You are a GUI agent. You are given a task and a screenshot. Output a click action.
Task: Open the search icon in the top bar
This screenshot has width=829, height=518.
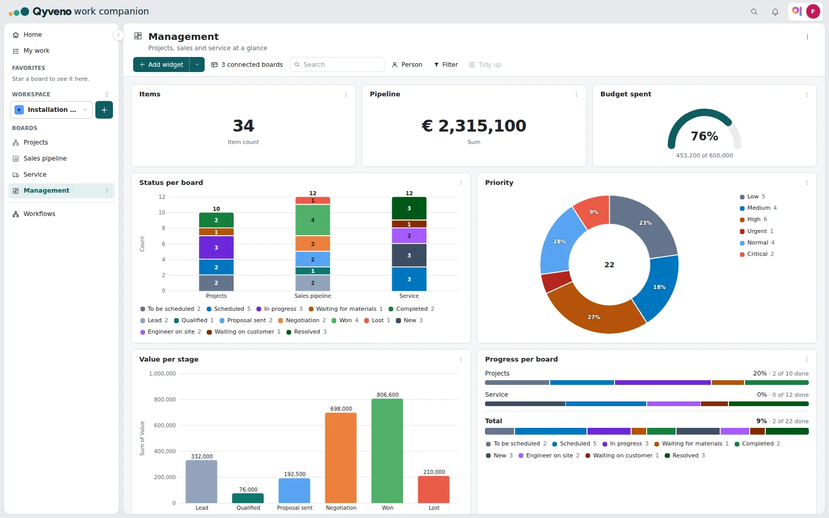754,12
